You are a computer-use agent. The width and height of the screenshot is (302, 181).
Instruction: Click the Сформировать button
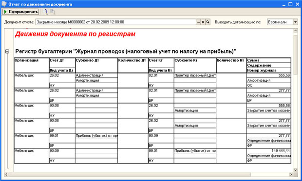coord(20,12)
